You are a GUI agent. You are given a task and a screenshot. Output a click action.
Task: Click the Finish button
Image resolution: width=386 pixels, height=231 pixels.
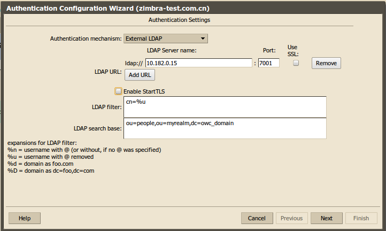tap(361, 218)
